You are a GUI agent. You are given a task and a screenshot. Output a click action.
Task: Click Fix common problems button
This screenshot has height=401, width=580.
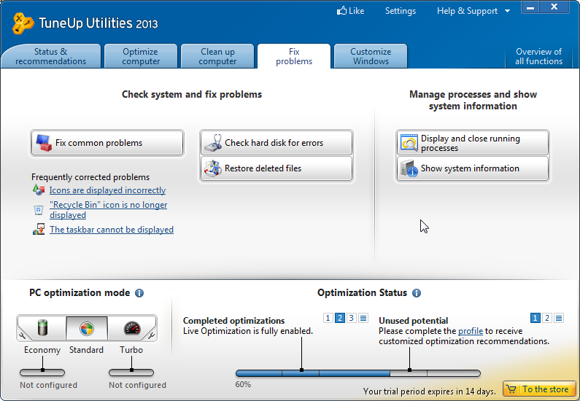tap(107, 143)
